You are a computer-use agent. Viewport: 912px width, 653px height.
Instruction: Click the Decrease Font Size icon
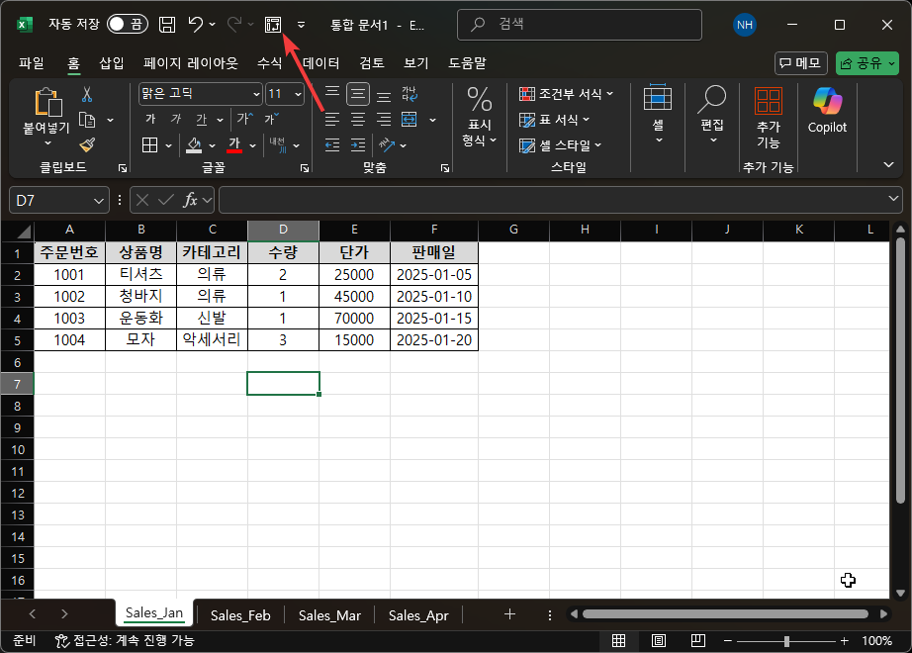(271, 120)
